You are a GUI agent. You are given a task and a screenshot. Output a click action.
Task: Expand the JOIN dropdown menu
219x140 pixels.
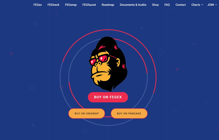(x=212, y=5)
